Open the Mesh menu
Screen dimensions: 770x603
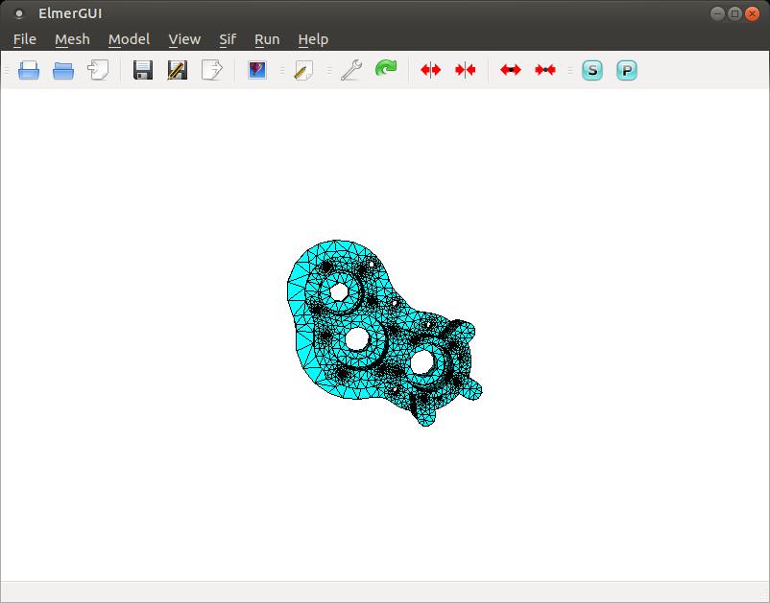pos(72,39)
